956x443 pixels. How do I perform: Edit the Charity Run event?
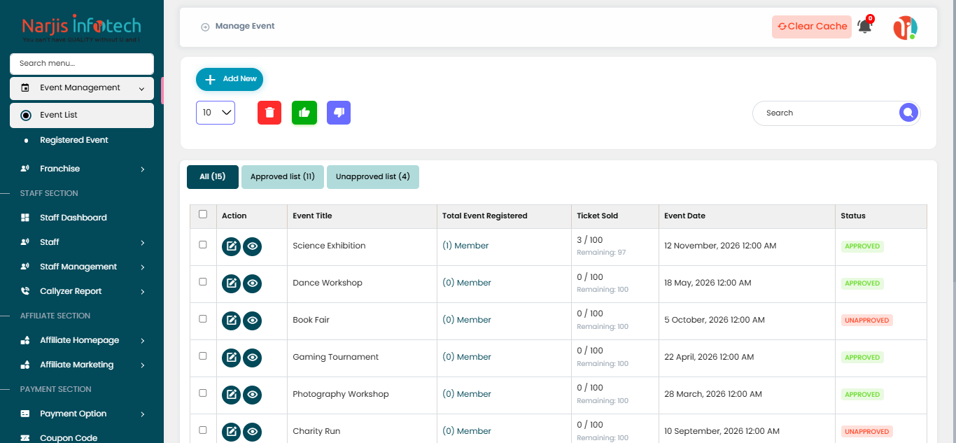pyautogui.click(x=231, y=432)
